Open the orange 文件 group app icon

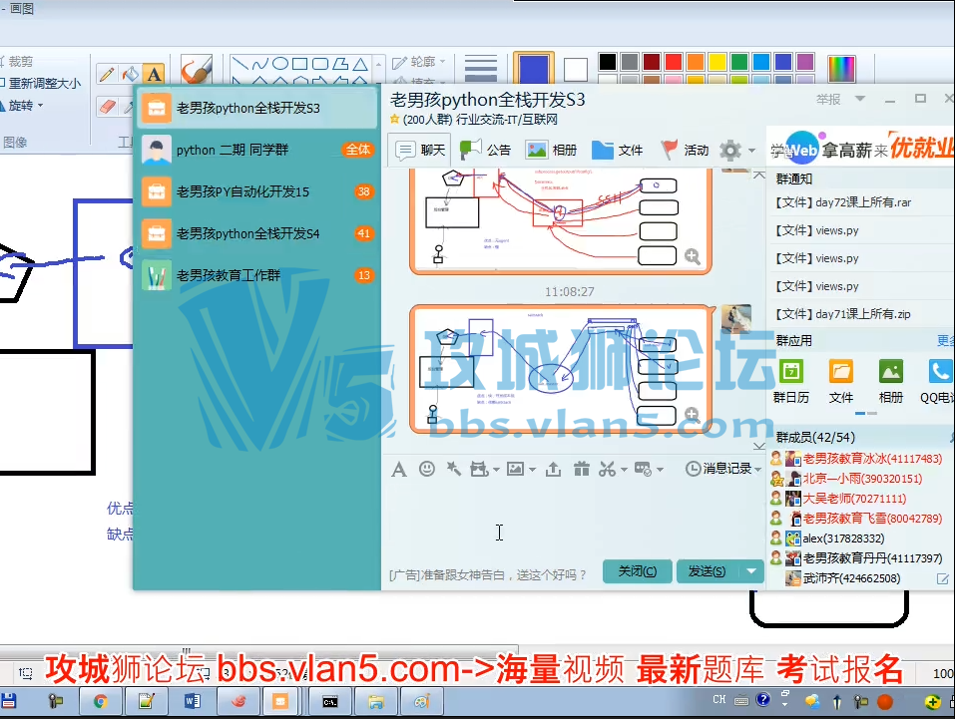pyautogui.click(x=840, y=371)
